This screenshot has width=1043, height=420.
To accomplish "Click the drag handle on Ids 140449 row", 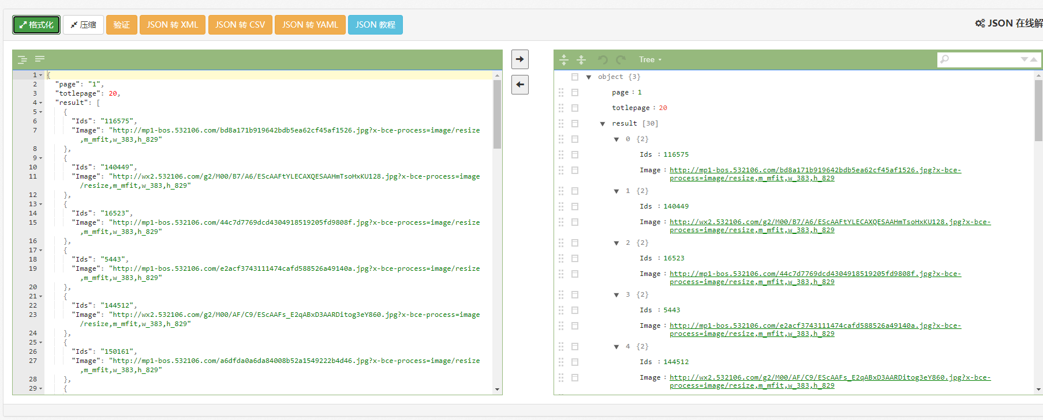I will [x=561, y=206].
